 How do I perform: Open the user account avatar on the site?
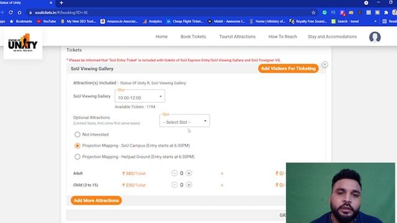[x=375, y=37]
